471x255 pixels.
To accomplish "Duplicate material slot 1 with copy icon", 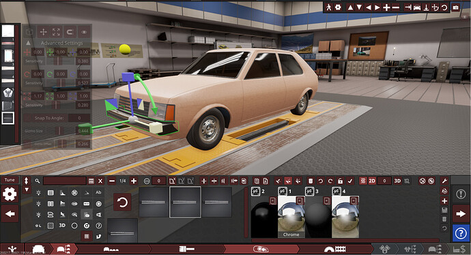I will tap(300, 201).
